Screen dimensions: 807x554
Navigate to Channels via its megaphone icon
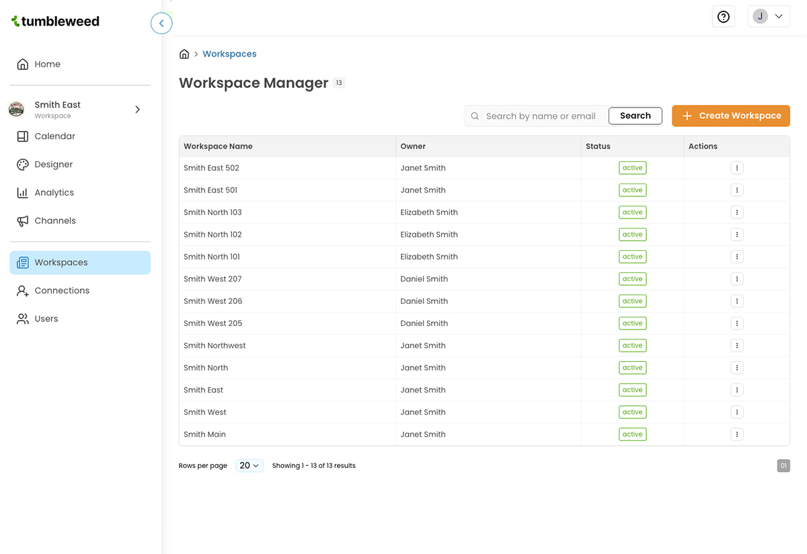coord(54,221)
